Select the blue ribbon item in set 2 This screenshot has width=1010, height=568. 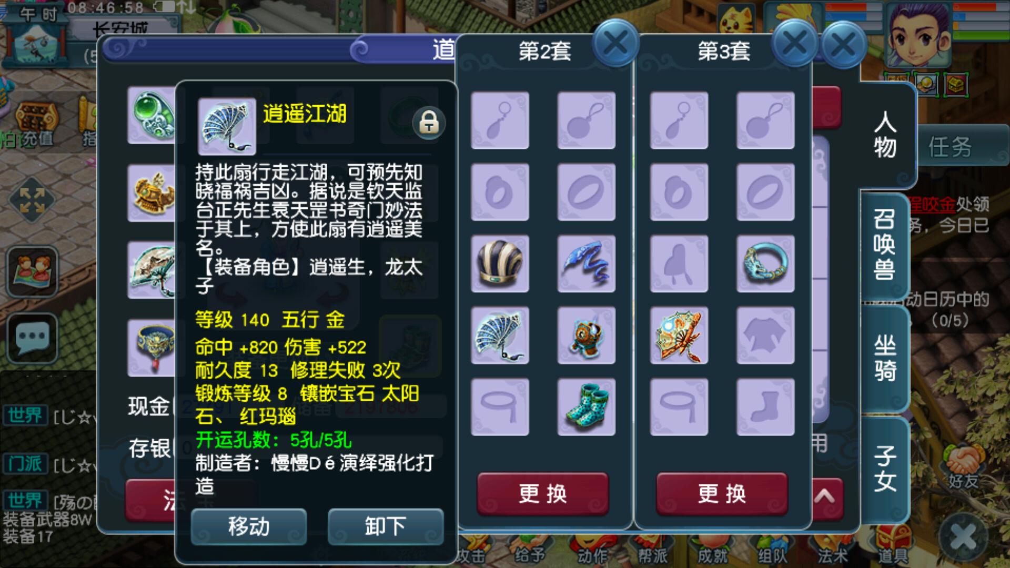click(586, 263)
